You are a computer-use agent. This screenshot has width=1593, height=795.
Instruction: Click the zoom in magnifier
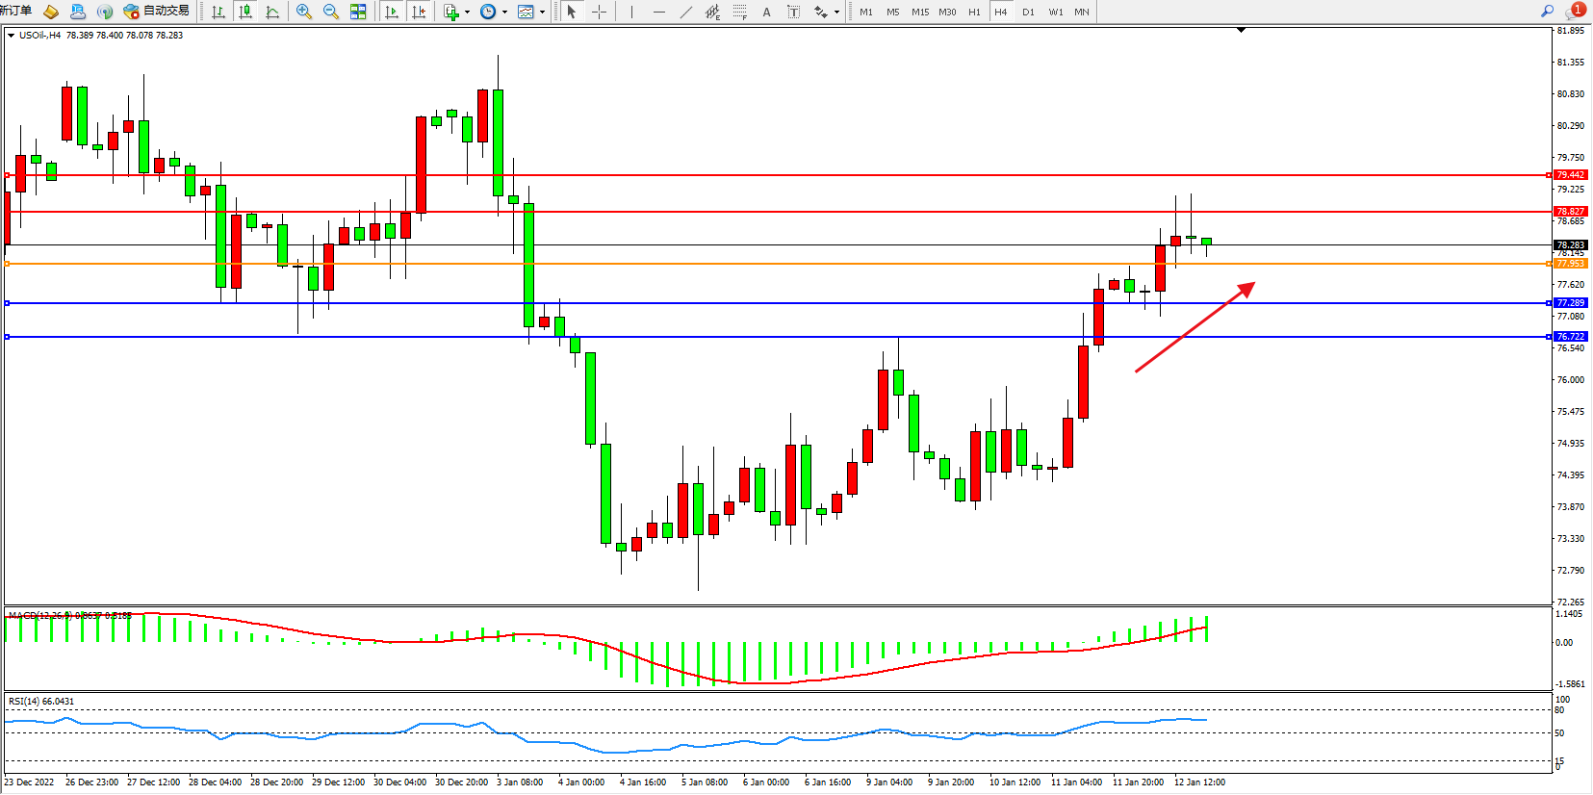304,12
